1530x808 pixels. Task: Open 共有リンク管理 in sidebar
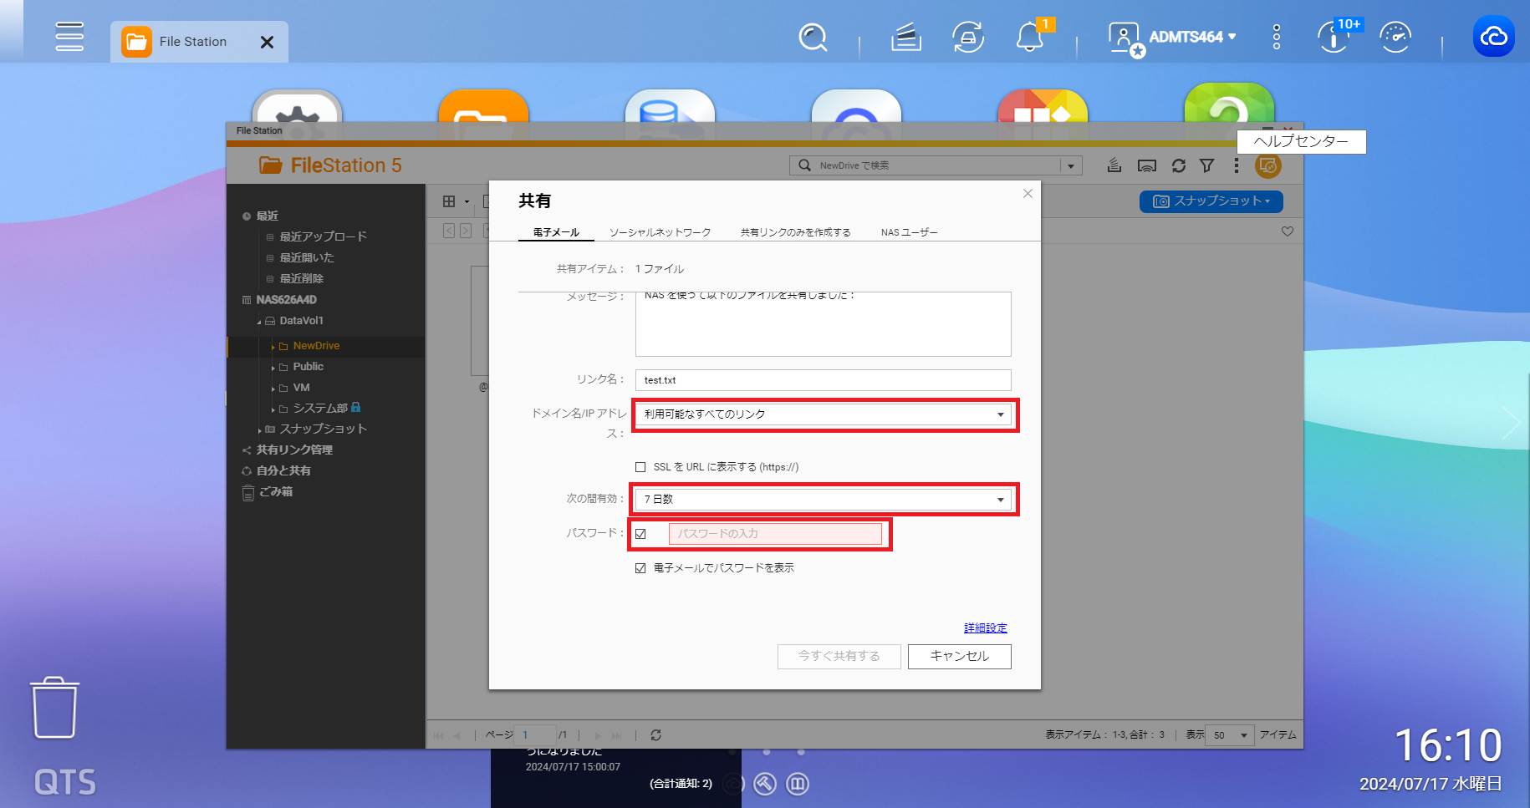tap(294, 450)
